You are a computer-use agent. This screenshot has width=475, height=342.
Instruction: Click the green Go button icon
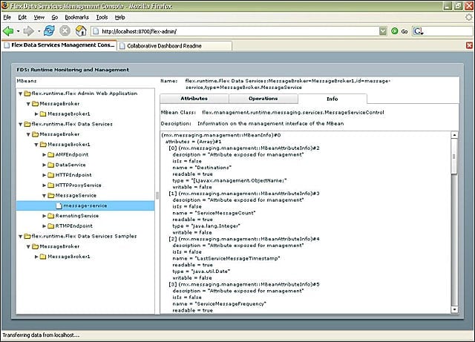tap(394, 31)
